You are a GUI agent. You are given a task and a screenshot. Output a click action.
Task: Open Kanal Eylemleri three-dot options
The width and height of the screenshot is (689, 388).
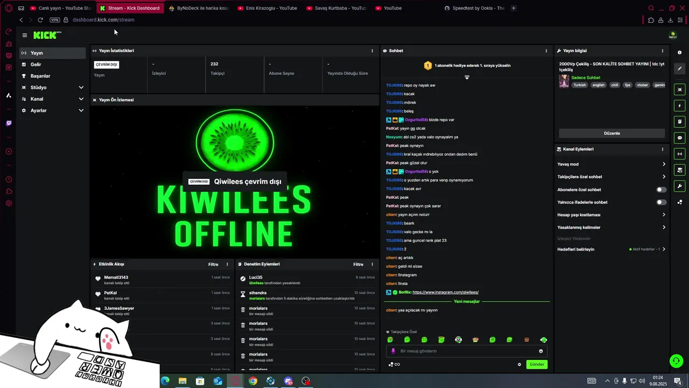coord(663,149)
